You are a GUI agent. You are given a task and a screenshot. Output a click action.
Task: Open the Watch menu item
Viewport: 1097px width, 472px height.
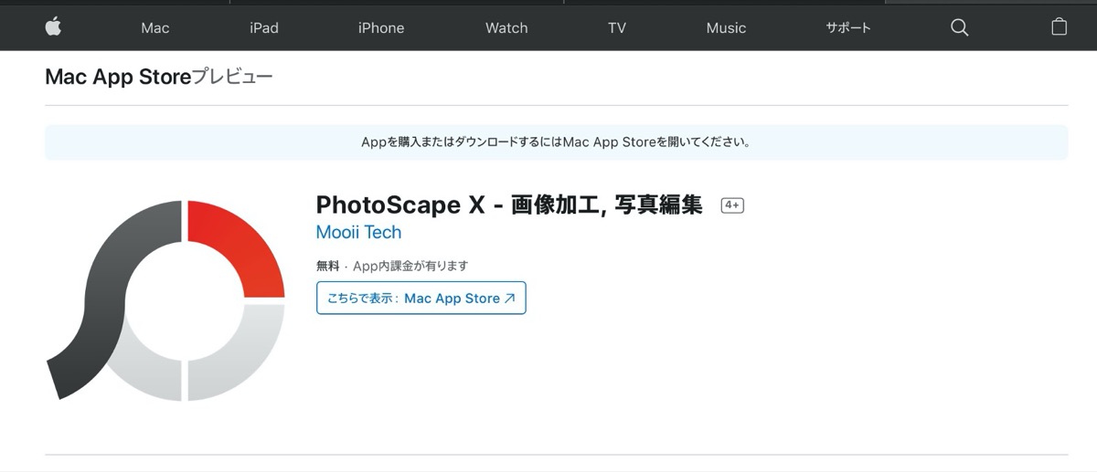[506, 28]
